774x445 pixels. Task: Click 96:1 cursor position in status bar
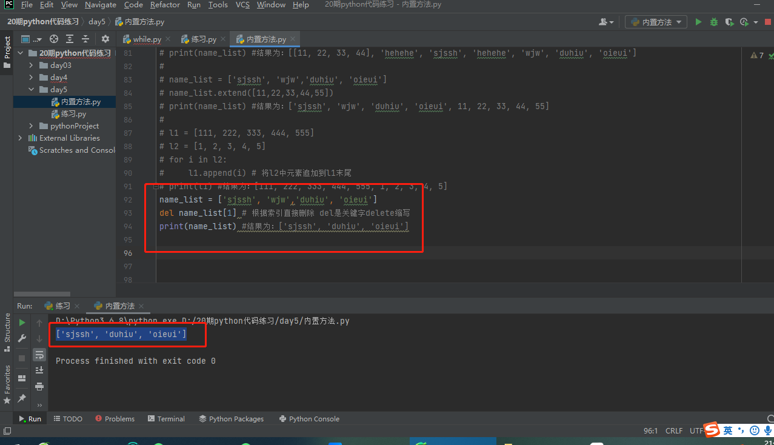(650, 430)
